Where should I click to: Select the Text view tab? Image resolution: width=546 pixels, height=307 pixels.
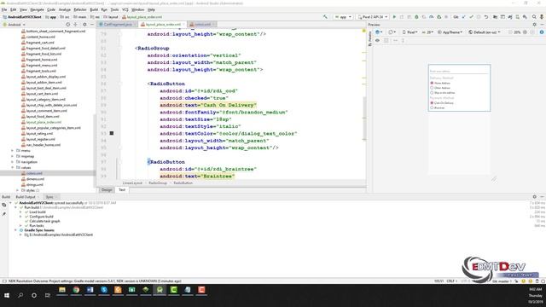122,189
